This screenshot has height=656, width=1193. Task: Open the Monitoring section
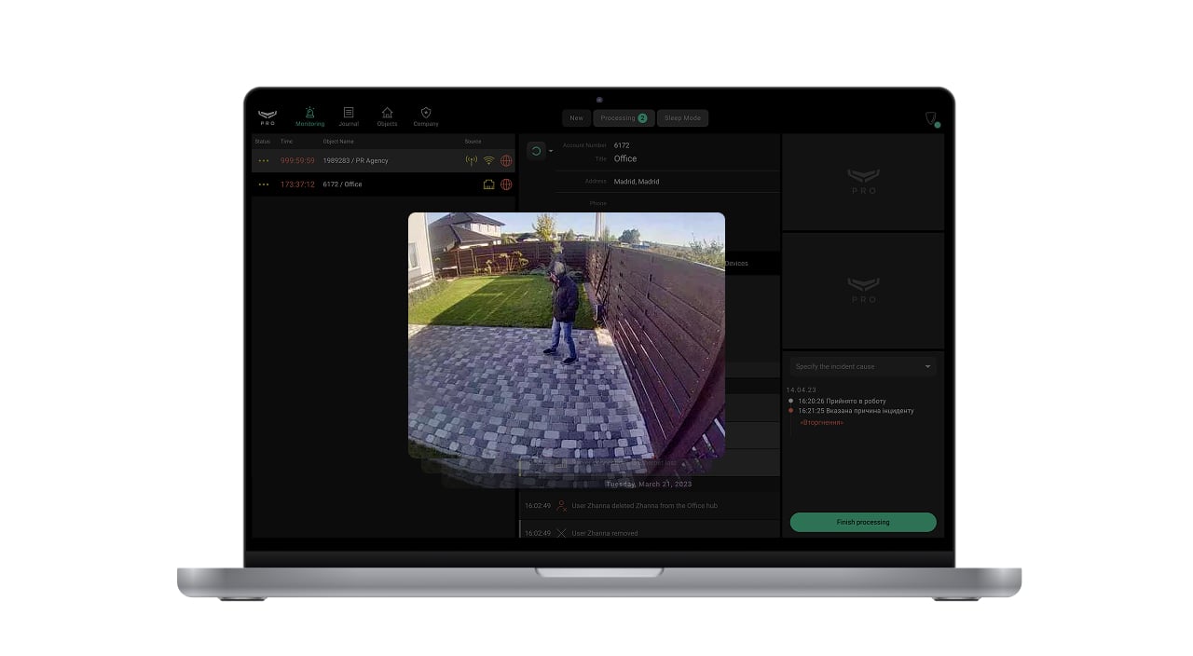309,116
